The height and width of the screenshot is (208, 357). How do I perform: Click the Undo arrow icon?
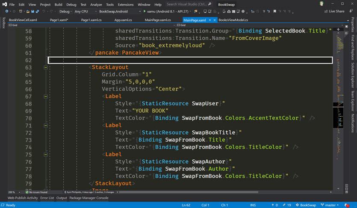click(x=44, y=11)
